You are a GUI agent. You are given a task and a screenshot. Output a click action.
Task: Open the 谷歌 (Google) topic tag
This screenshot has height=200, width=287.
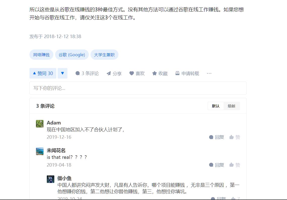tap(72, 55)
